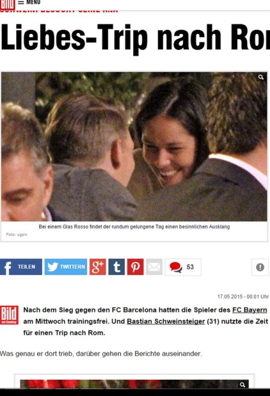Report error via exclamation icon

[x=260, y=267]
